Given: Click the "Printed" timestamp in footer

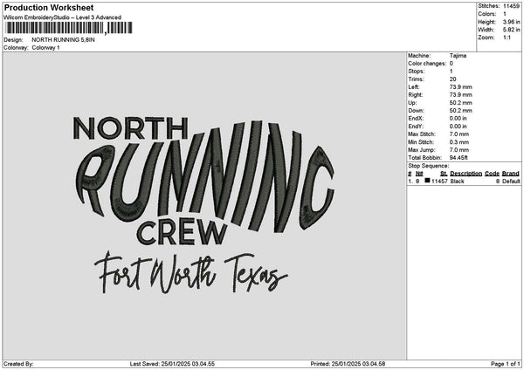Looking at the screenshot, I should 348,364.
